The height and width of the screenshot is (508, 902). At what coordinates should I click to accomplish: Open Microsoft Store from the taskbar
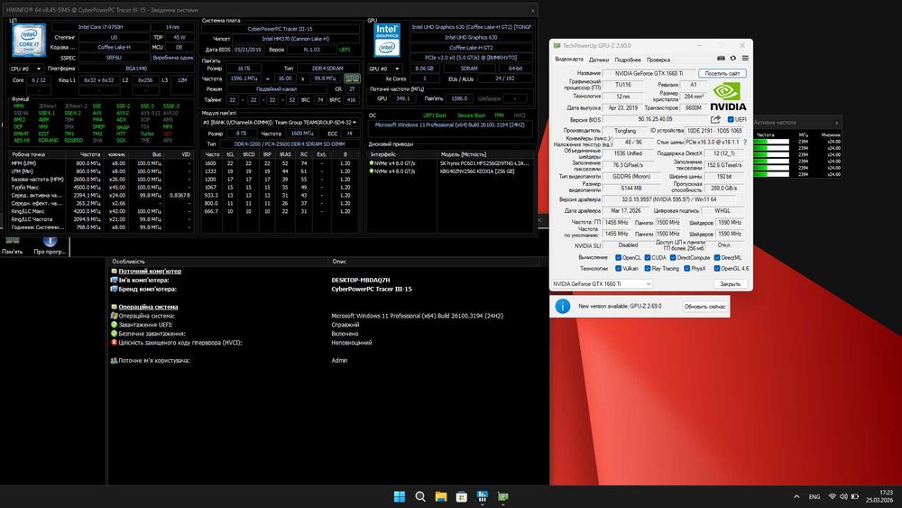pyautogui.click(x=461, y=496)
